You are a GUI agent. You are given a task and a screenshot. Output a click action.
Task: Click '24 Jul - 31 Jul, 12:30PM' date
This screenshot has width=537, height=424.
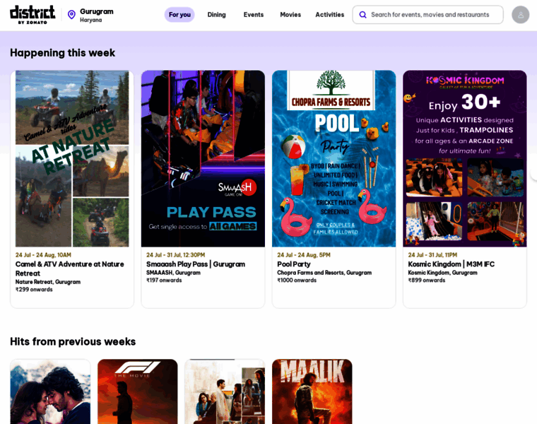(x=176, y=255)
